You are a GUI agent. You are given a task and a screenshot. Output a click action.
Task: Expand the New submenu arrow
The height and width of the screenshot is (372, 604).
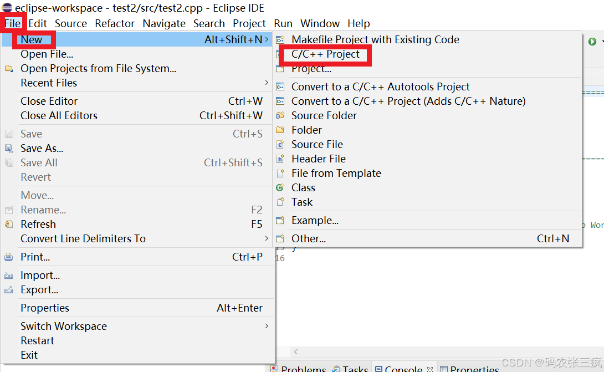pyautogui.click(x=267, y=39)
